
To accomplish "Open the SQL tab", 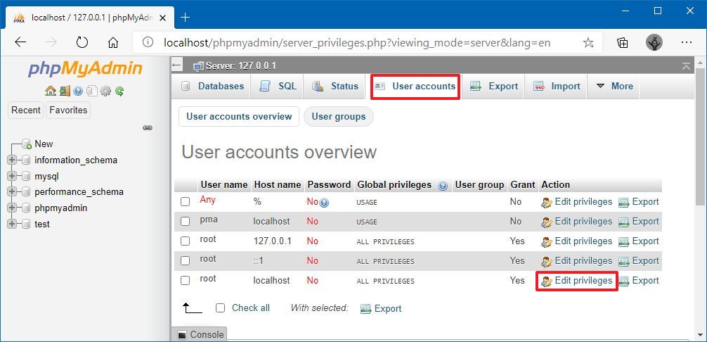I will point(278,86).
